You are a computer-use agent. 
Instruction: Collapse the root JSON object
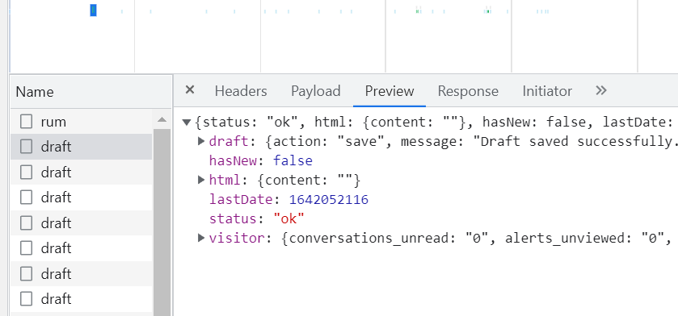tap(187, 123)
